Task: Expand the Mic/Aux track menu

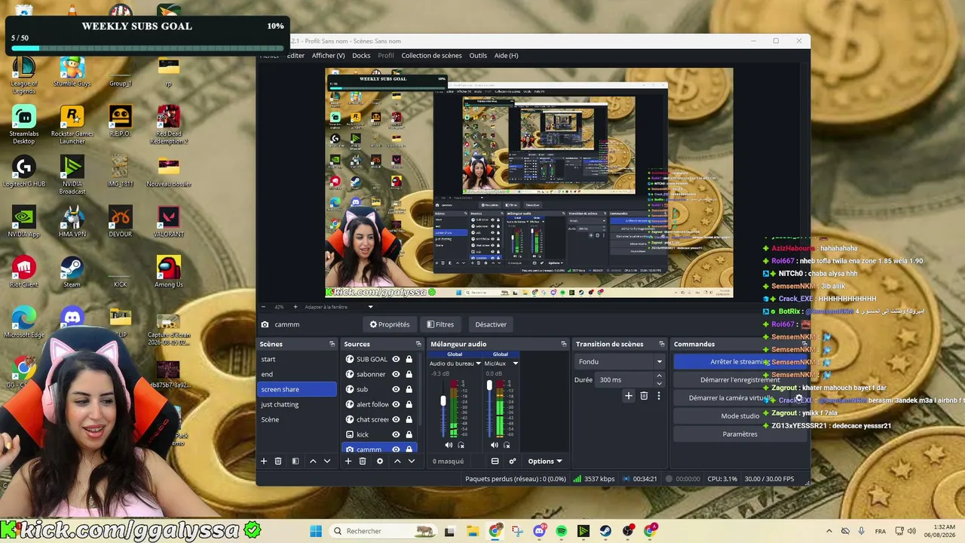Action: (515, 364)
